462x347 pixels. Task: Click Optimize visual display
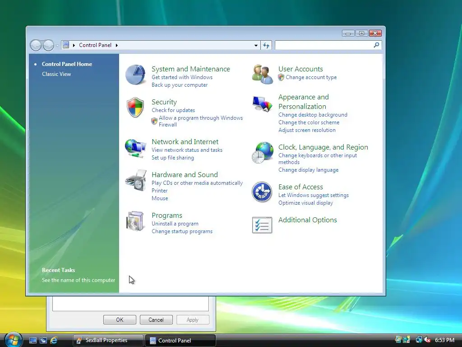tap(305, 203)
